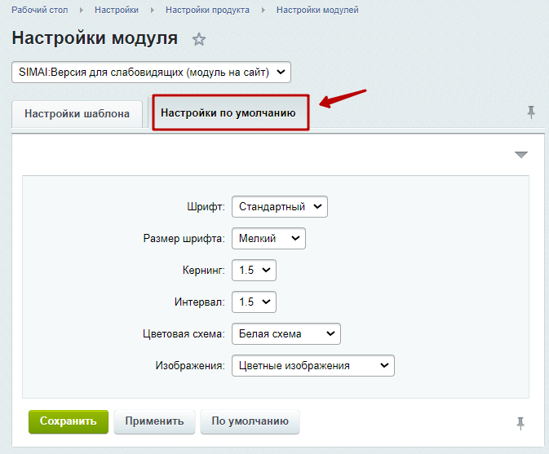The width and height of the screenshot is (549, 454).
Task: Expand the Размер шрифта dropdown
Action: (268, 238)
